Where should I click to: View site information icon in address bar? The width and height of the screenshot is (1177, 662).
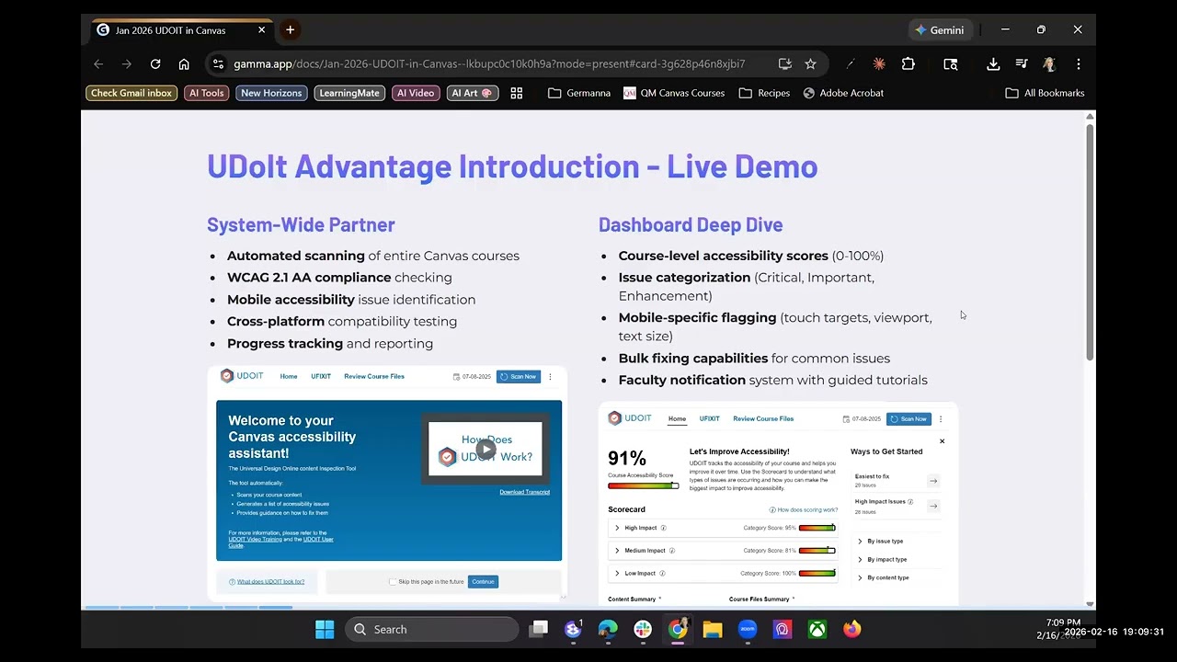218,64
